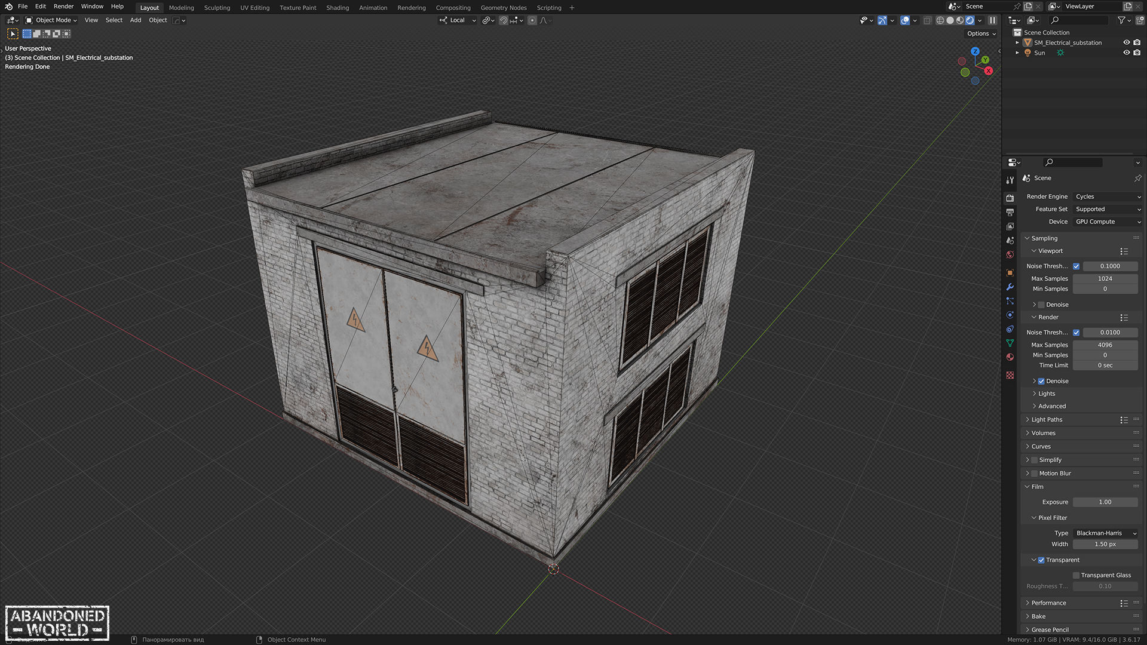Open Light Paths presets list icon

1124,420
